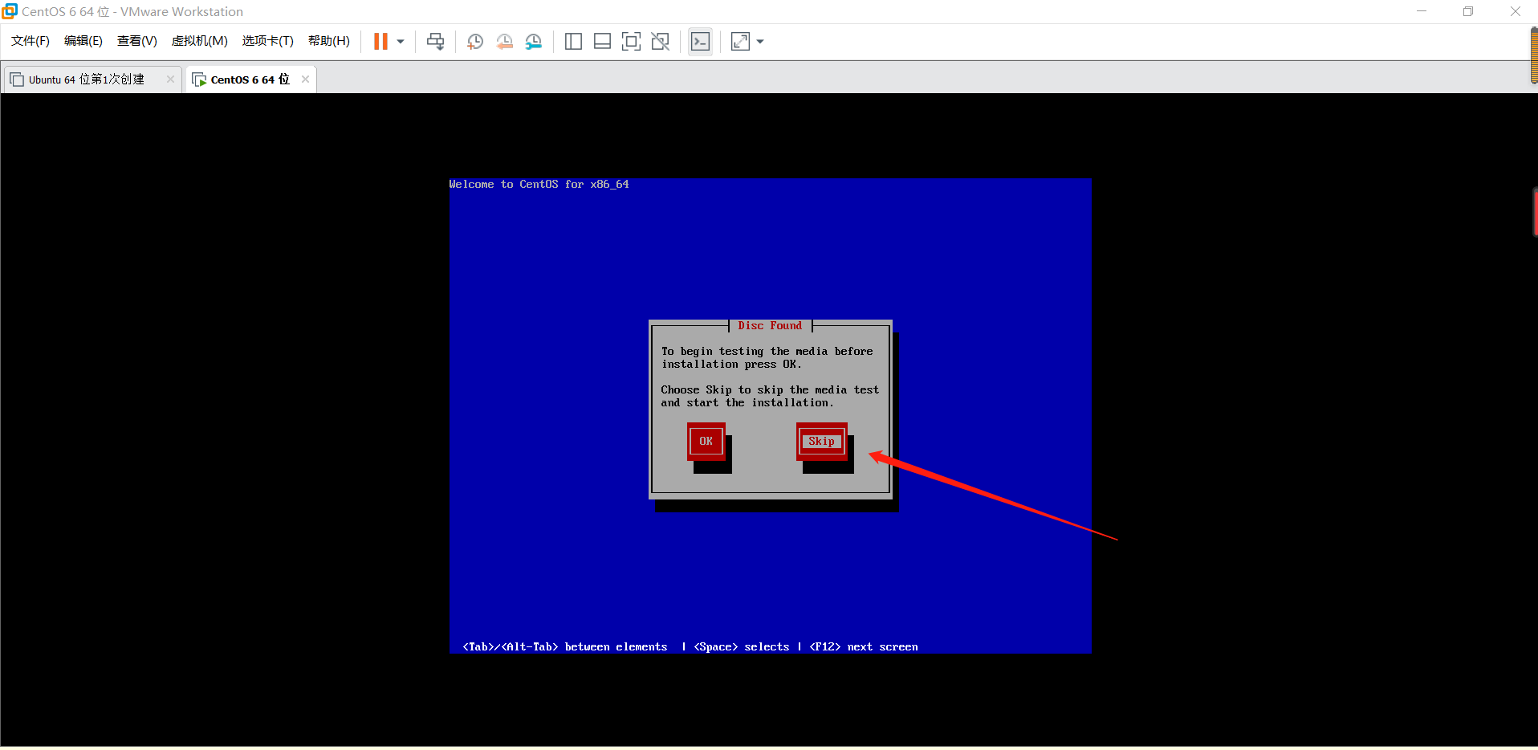This screenshot has width=1538, height=750.
Task: Toggle the library sidebar panel
Action: pos(573,42)
